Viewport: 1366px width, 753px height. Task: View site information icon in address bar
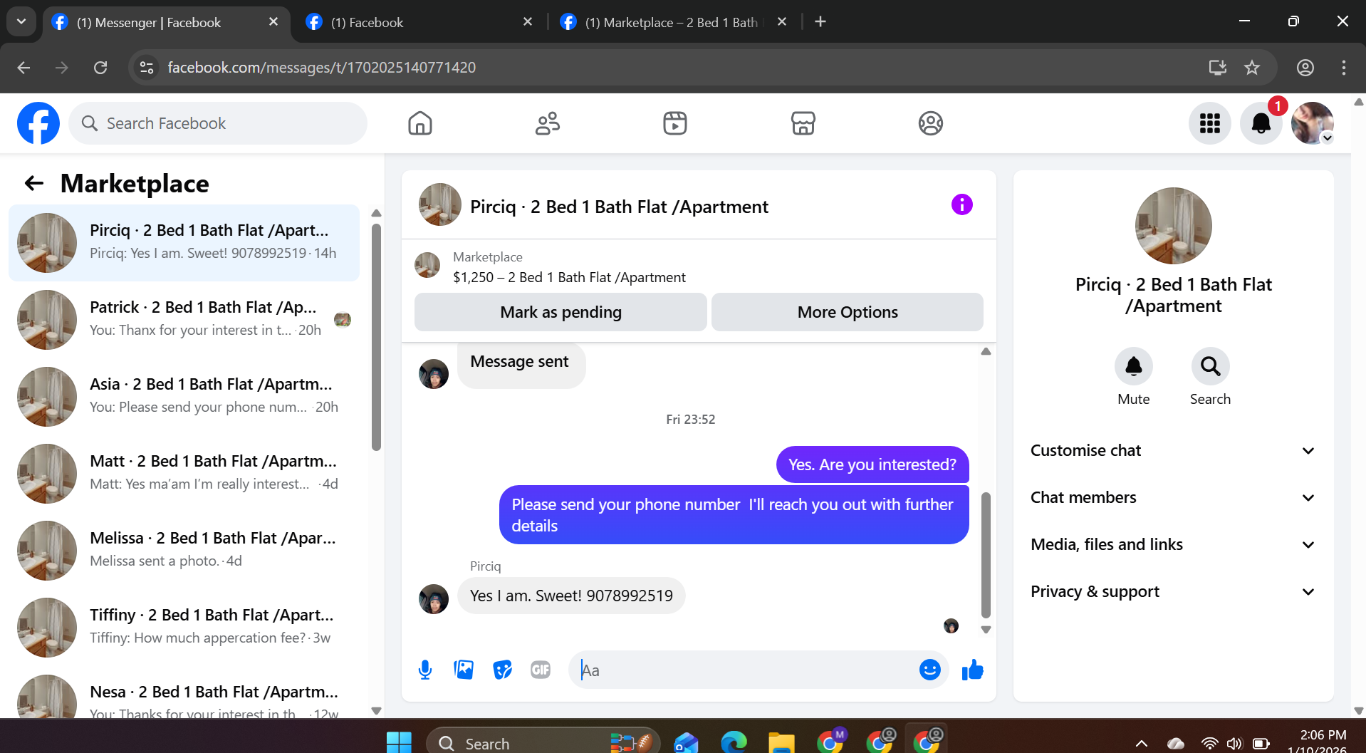point(147,68)
